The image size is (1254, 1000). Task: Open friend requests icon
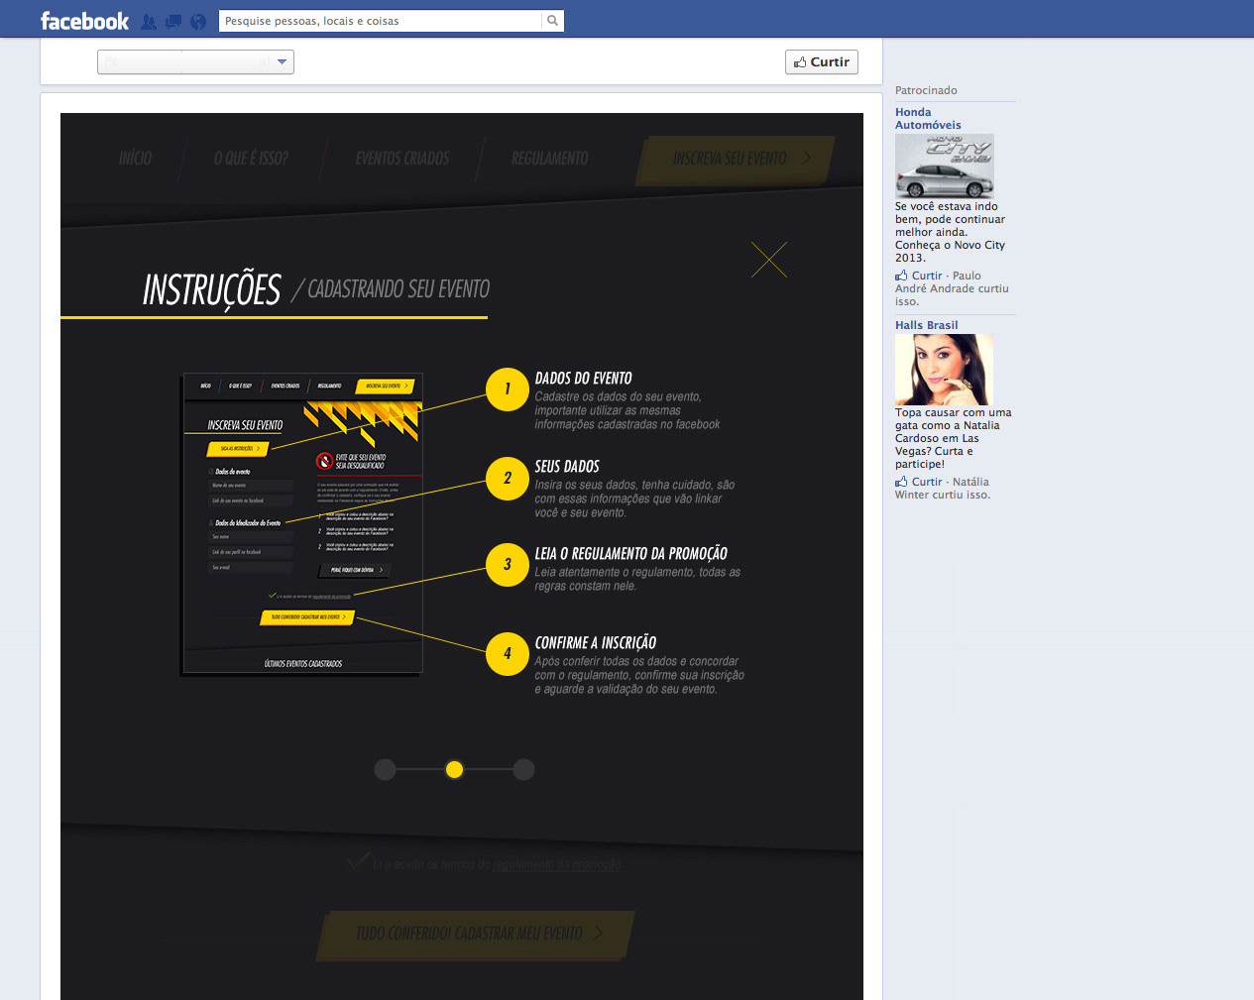[x=149, y=21]
